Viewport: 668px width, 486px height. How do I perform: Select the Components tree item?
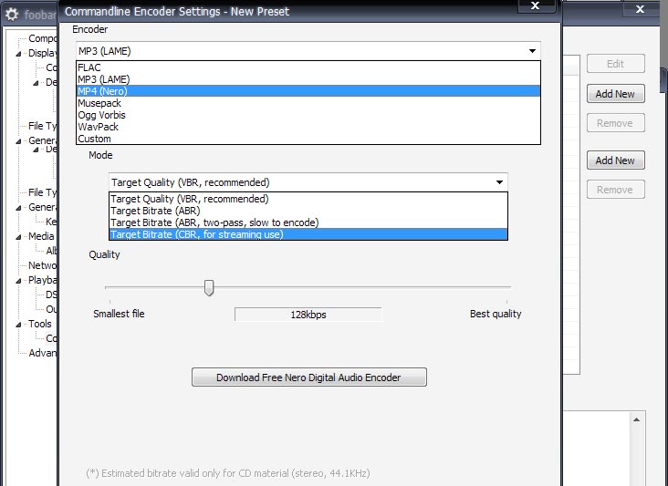pyautogui.click(x=42, y=38)
